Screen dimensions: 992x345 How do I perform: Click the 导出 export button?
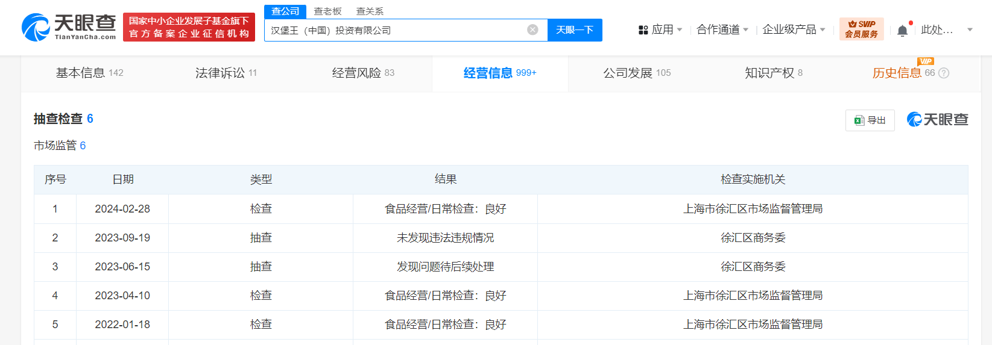[x=870, y=120]
